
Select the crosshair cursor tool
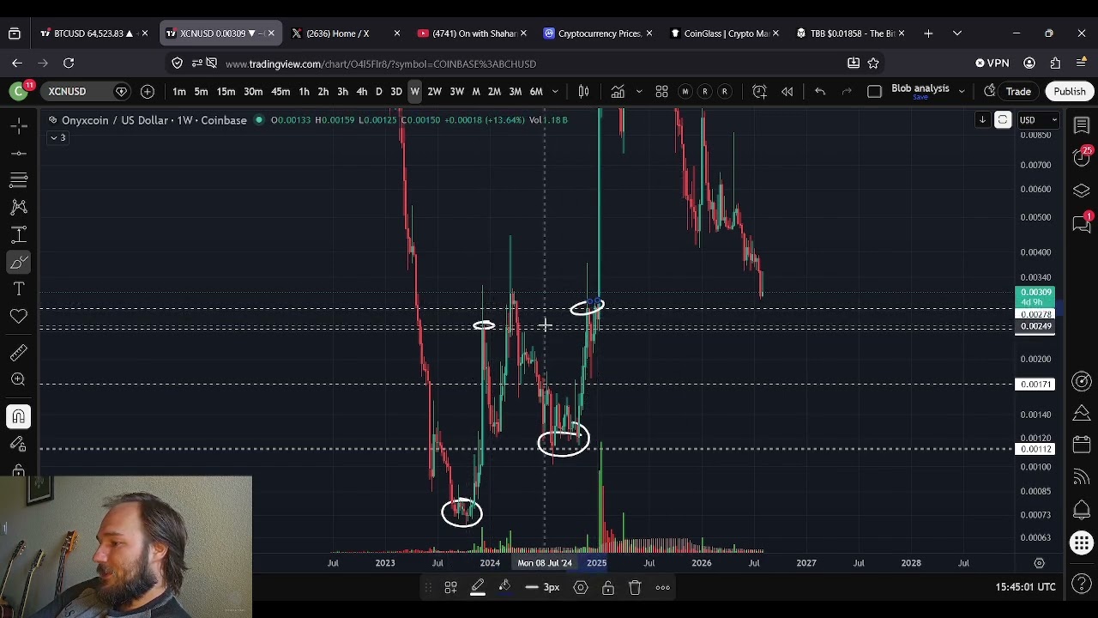[x=18, y=125]
